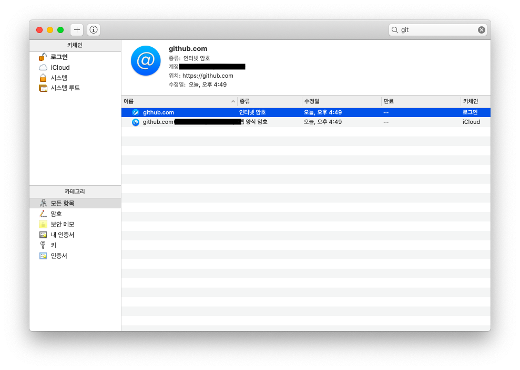Click the lock icon beside 시스템
Image resolution: width=520 pixels, height=370 pixels.
[x=43, y=78]
